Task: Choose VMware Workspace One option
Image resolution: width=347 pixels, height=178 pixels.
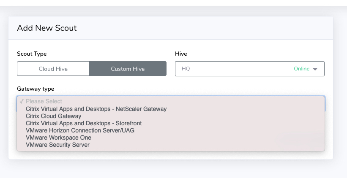Action: (171, 138)
